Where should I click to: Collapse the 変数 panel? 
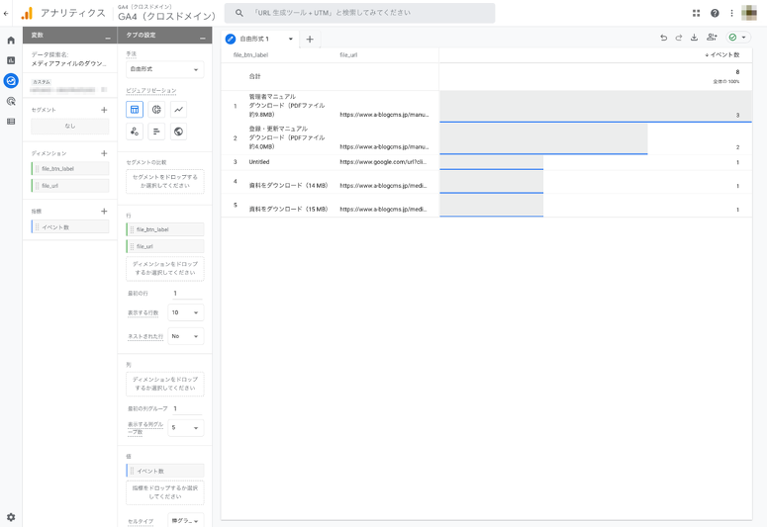[x=108, y=36]
